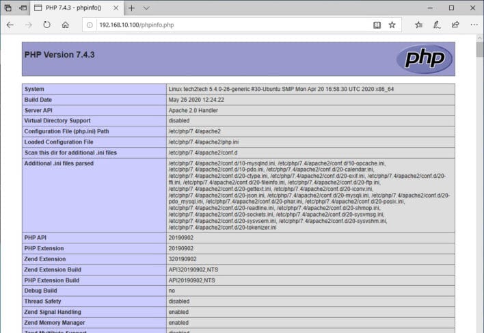Open Reading view book icon
Screen dimensions: 484x333
pos(377,25)
